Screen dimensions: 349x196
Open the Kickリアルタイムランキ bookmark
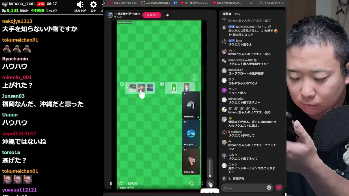point(124,3)
